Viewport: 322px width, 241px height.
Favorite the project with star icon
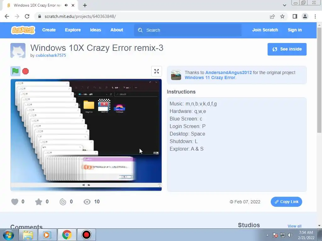coord(39,202)
